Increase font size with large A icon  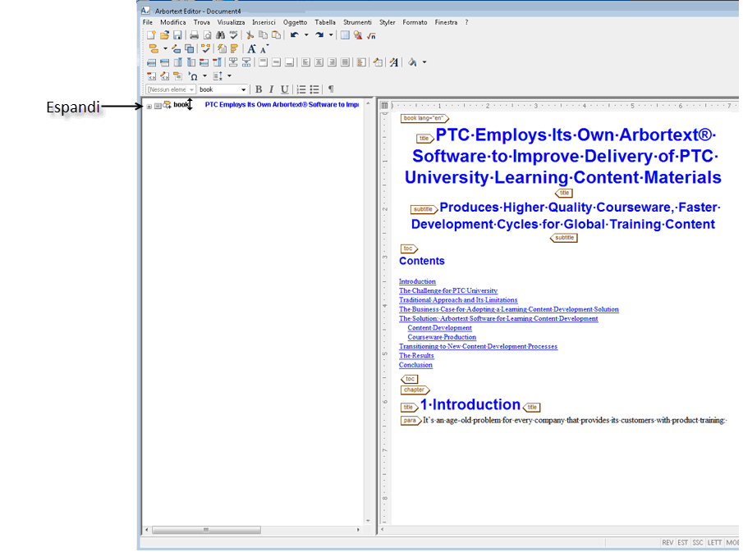tap(251, 48)
